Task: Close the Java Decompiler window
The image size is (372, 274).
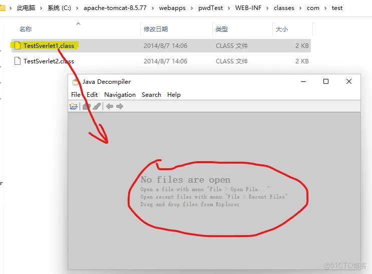Action: coord(349,81)
